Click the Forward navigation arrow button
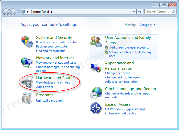 click(x=13, y=12)
